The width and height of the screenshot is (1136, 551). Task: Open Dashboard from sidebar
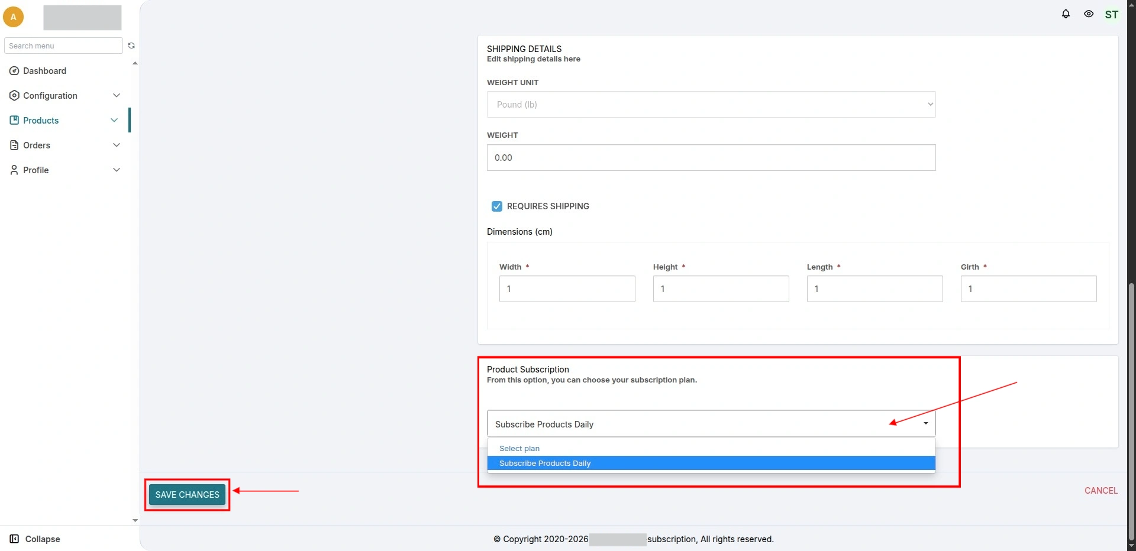pyautogui.click(x=44, y=71)
